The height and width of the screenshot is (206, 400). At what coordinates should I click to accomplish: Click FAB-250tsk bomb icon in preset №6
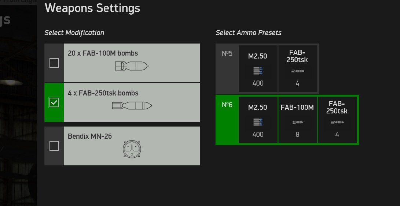(337, 122)
